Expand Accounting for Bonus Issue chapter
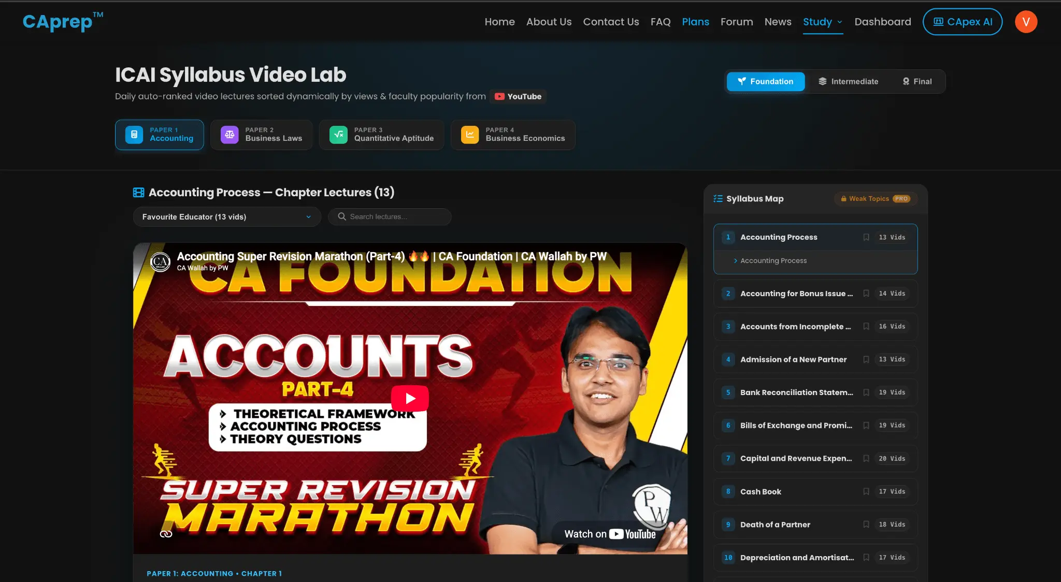 coord(815,294)
